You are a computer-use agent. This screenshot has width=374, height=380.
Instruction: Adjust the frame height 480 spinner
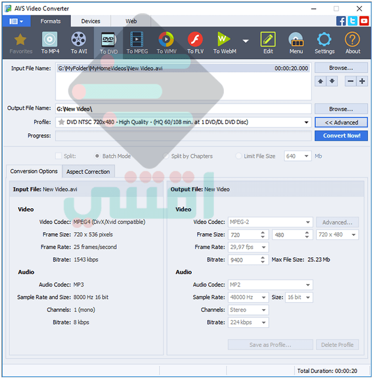tap(307, 235)
